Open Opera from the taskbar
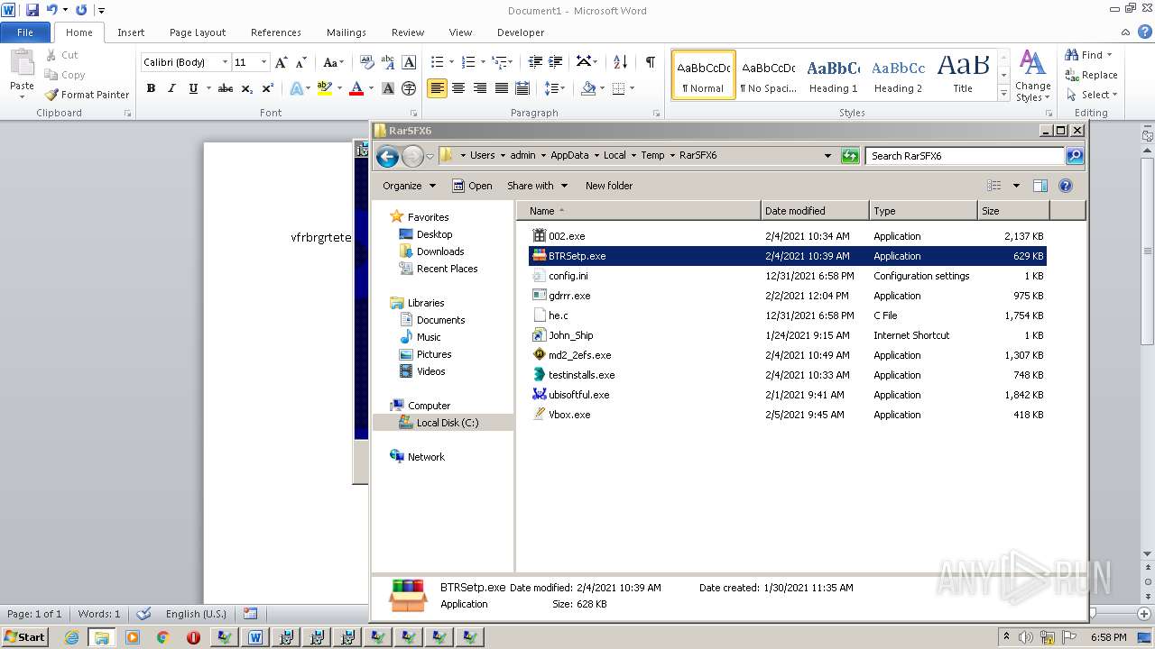The image size is (1155, 649). [193, 637]
